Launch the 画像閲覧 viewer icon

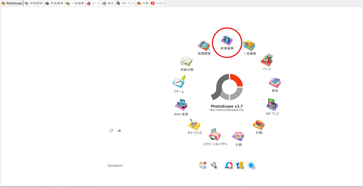coord(204,46)
